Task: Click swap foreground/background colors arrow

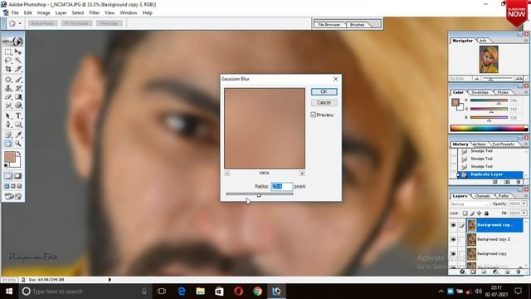Action: pos(18,153)
